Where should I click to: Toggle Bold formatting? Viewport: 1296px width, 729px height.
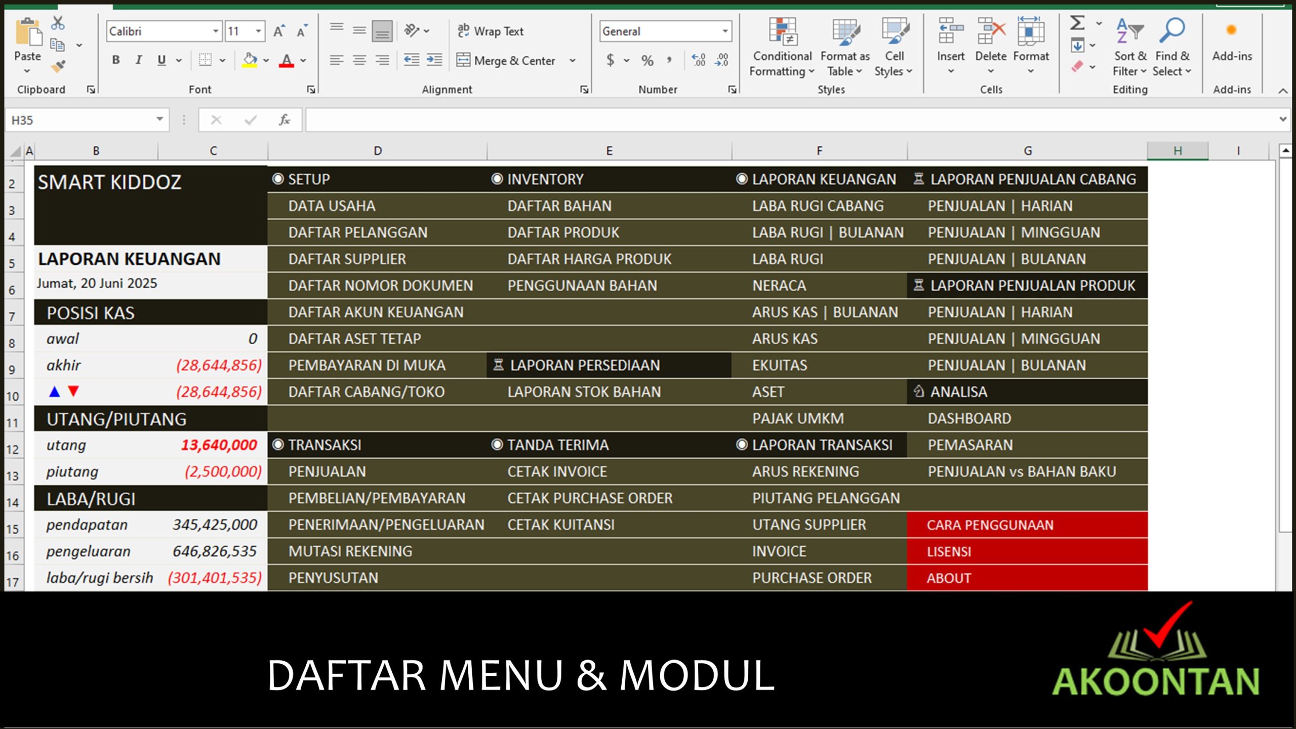coord(116,60)
